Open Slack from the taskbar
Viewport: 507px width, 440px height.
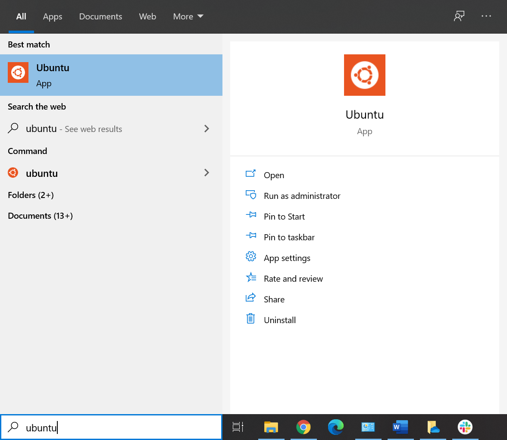click(x=465, y=427)
